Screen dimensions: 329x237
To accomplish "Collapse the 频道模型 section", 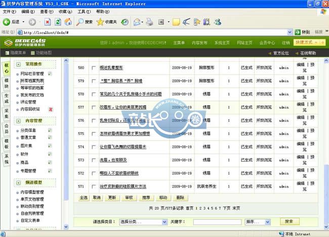I will click(x=18, y=183).
